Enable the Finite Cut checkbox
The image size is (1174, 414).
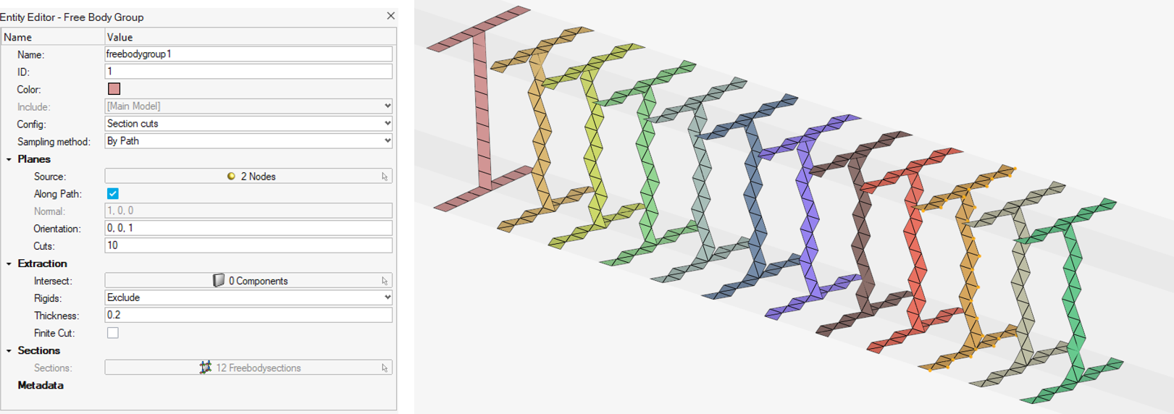[113, 333]
